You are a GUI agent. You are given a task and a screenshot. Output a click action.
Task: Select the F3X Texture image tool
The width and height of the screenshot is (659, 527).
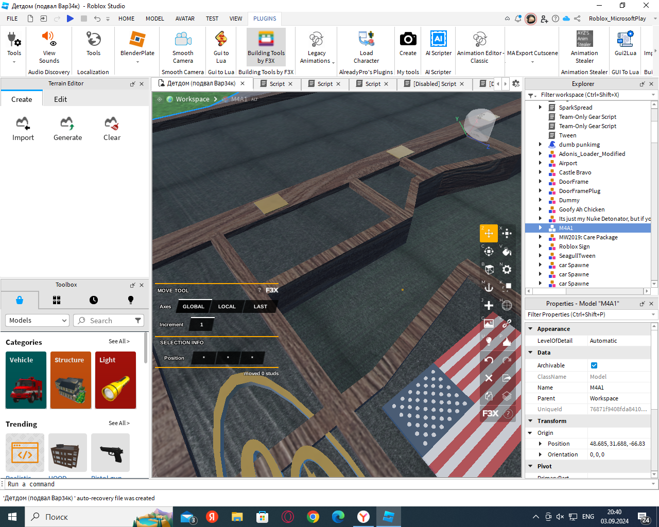[489, 323]
